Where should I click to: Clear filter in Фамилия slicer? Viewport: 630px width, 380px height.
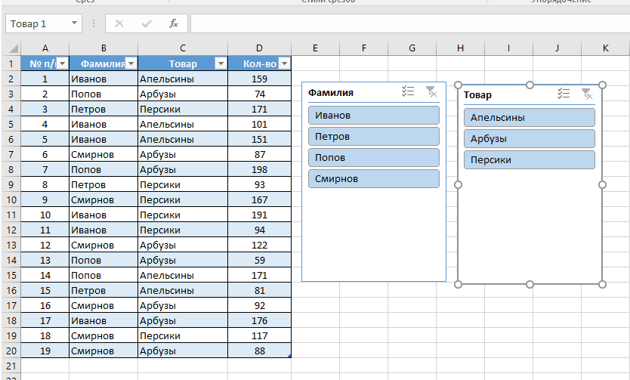(x=431, y=91)
